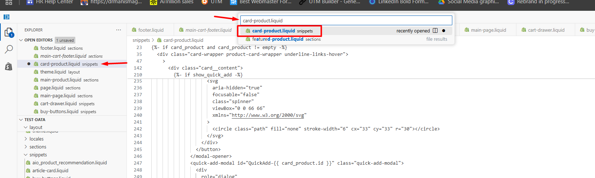Collapse the TEST-DATA section
595x178 pixels.
21,120
